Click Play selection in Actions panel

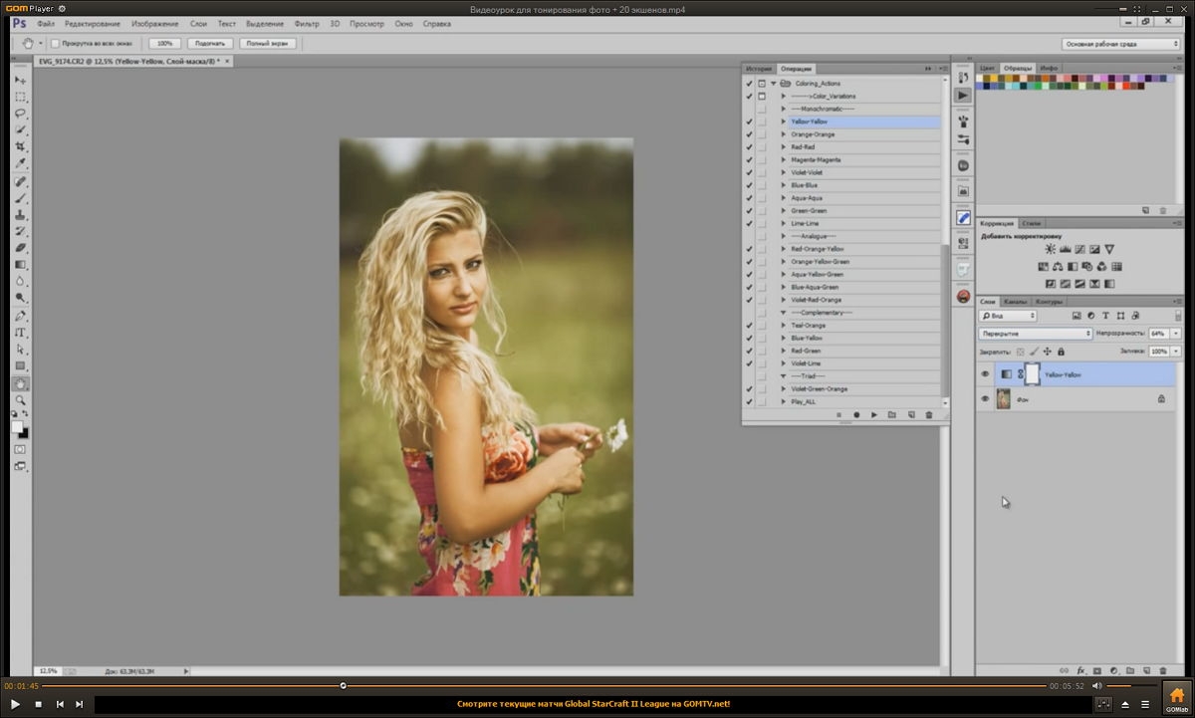click(873, 414)
